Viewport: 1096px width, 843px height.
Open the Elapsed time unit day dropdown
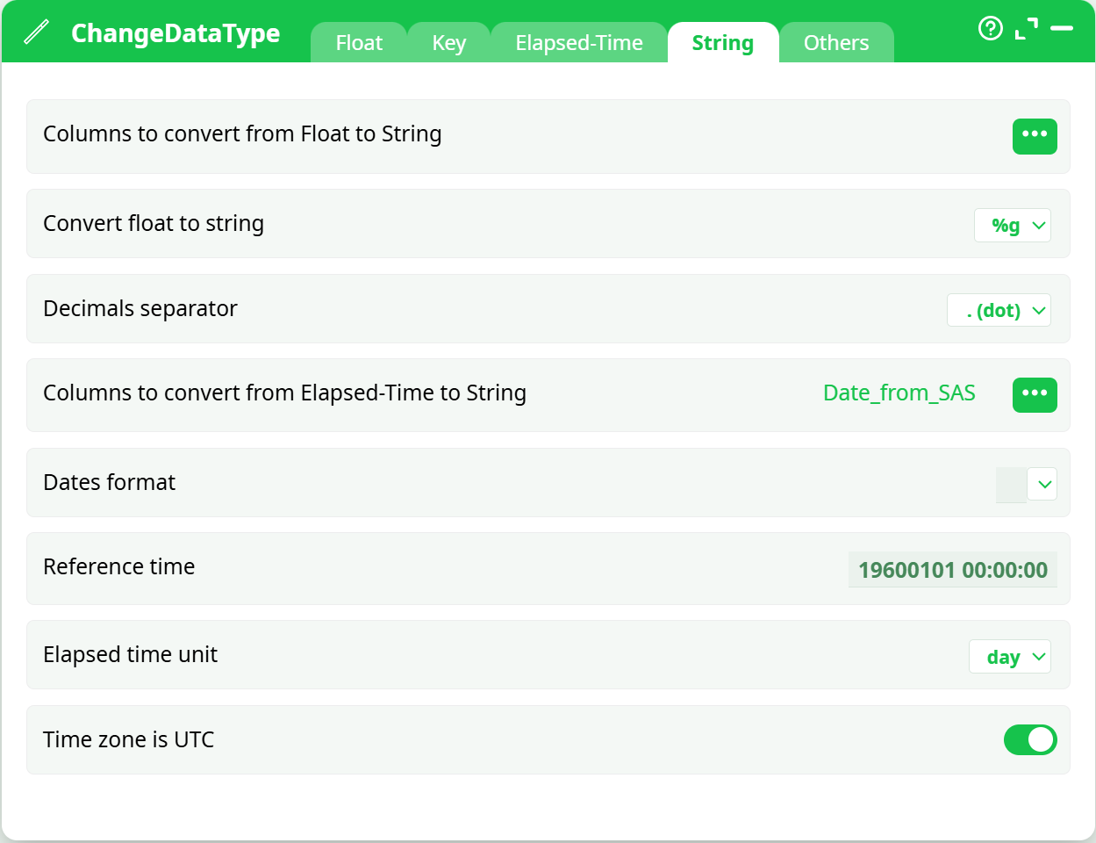pyautogui.click(x=1009, y=657)
